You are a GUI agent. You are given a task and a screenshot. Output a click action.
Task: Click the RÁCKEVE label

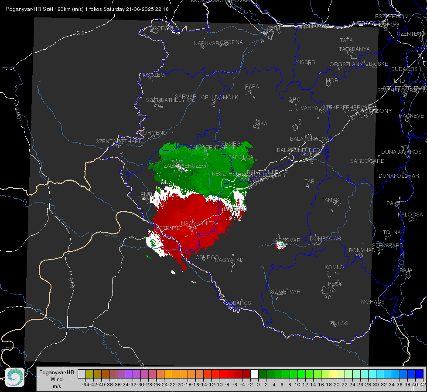click(411, 116)
